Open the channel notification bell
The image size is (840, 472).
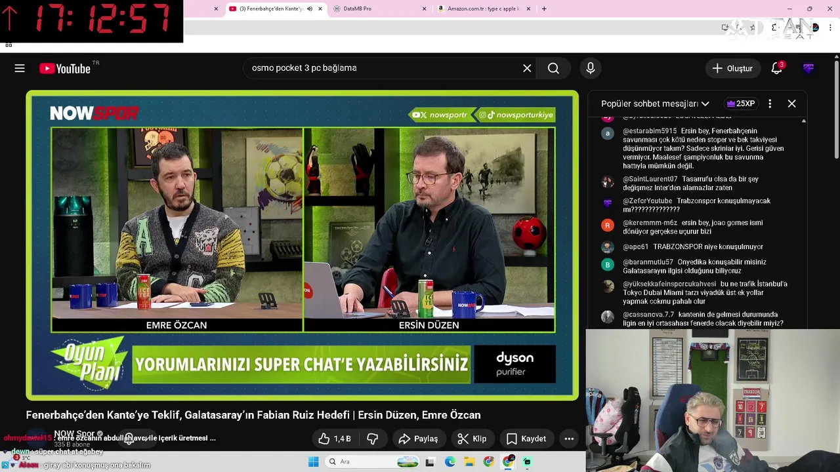[129, 439]
